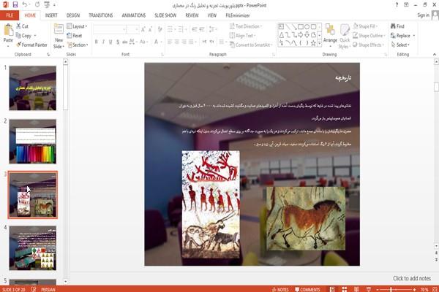
Task: Expand the Section dropdown
Action: pos(78,45)
